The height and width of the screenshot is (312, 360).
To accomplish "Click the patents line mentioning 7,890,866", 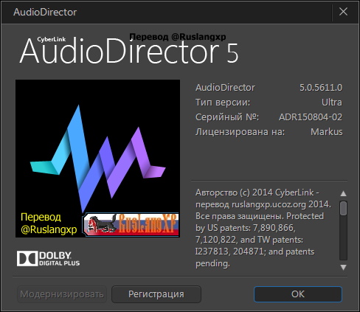I will pyautogui.click(x=246, y=228).
